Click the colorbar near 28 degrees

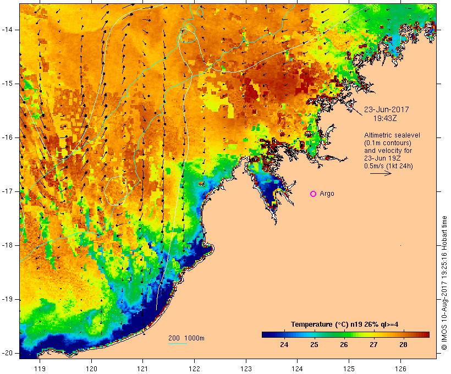coord(403,334)
